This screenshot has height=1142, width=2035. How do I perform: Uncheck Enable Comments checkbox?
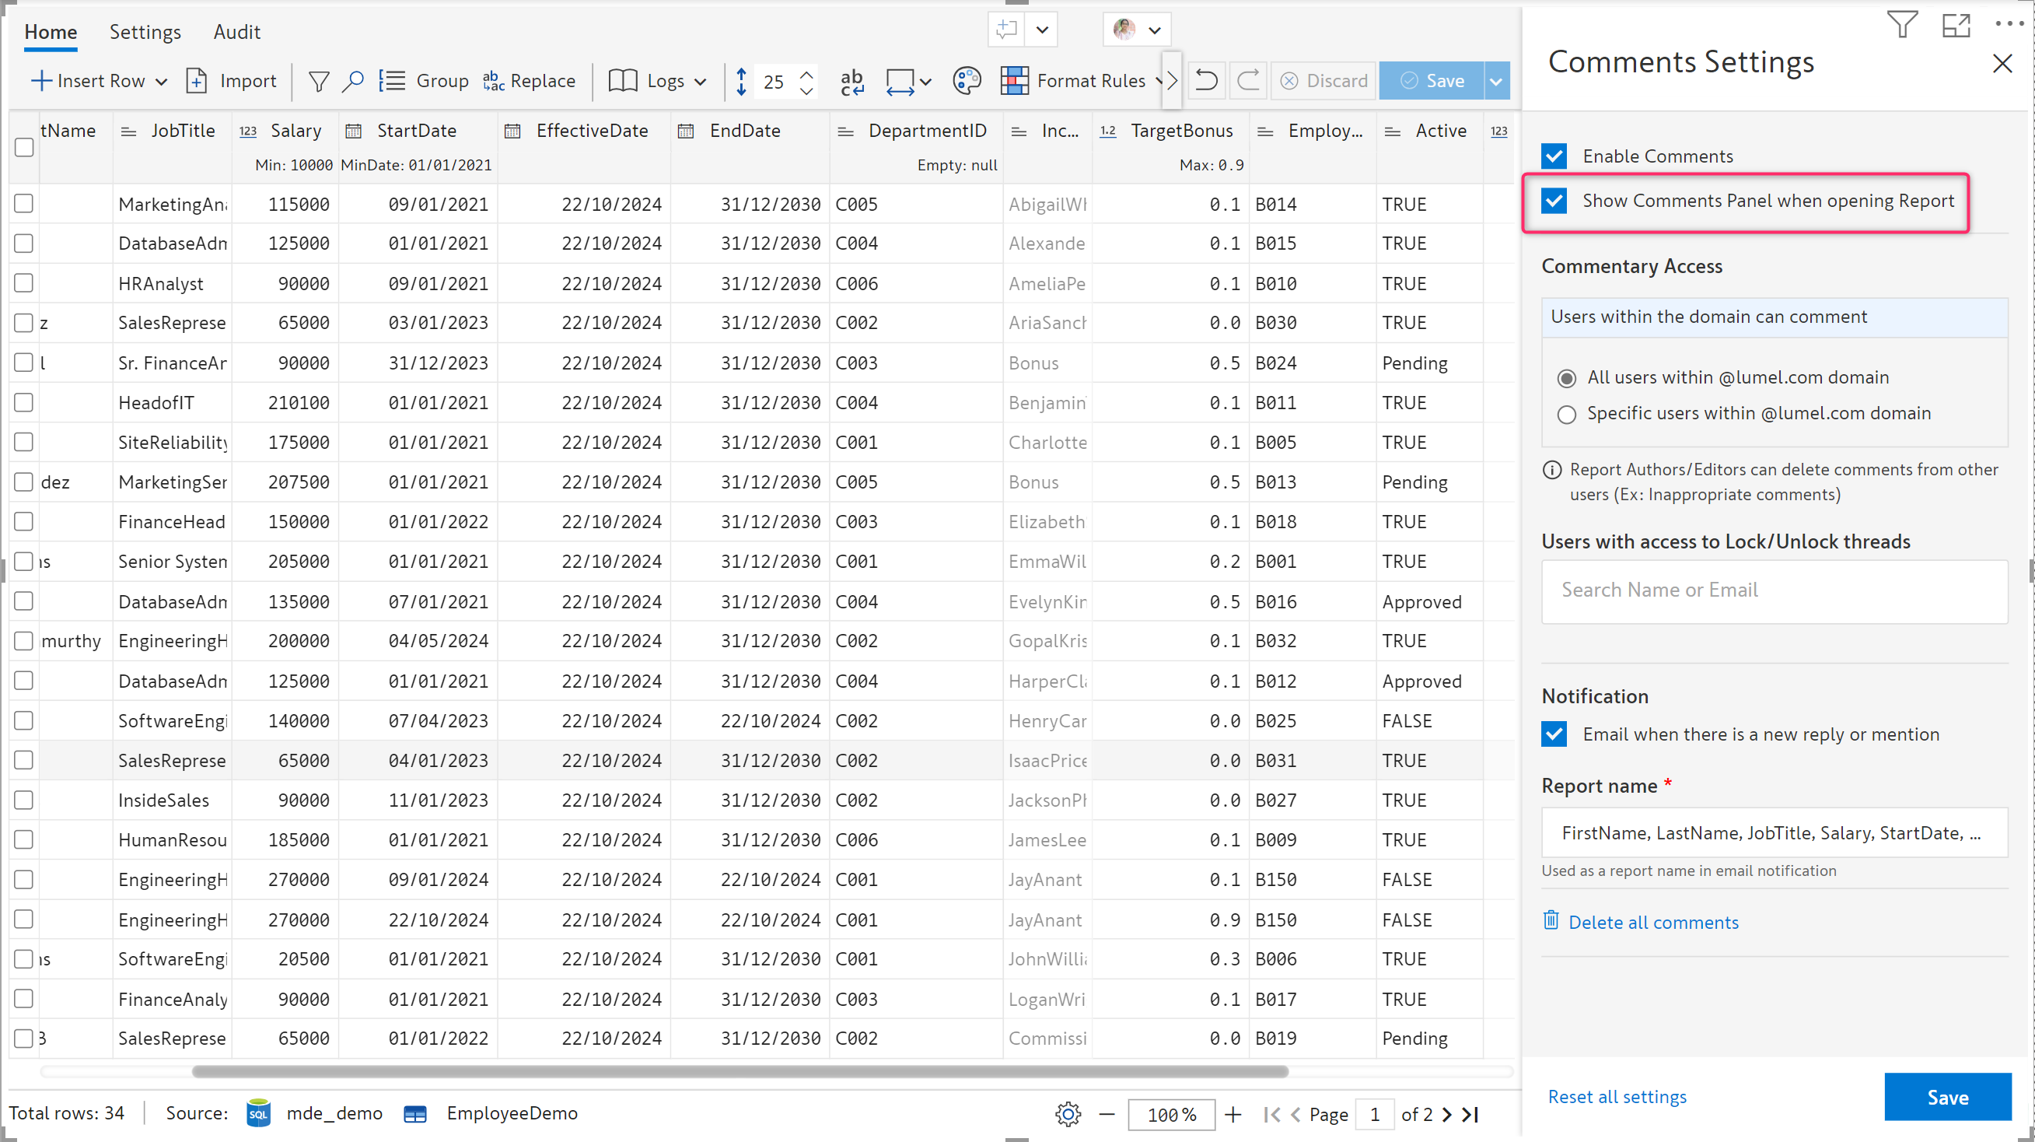click(1554, 156)
